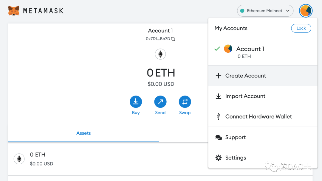Click the Ethereum logo above the balance
The height and width of the screenshot is (181, 322).
(x=160, y=54)
